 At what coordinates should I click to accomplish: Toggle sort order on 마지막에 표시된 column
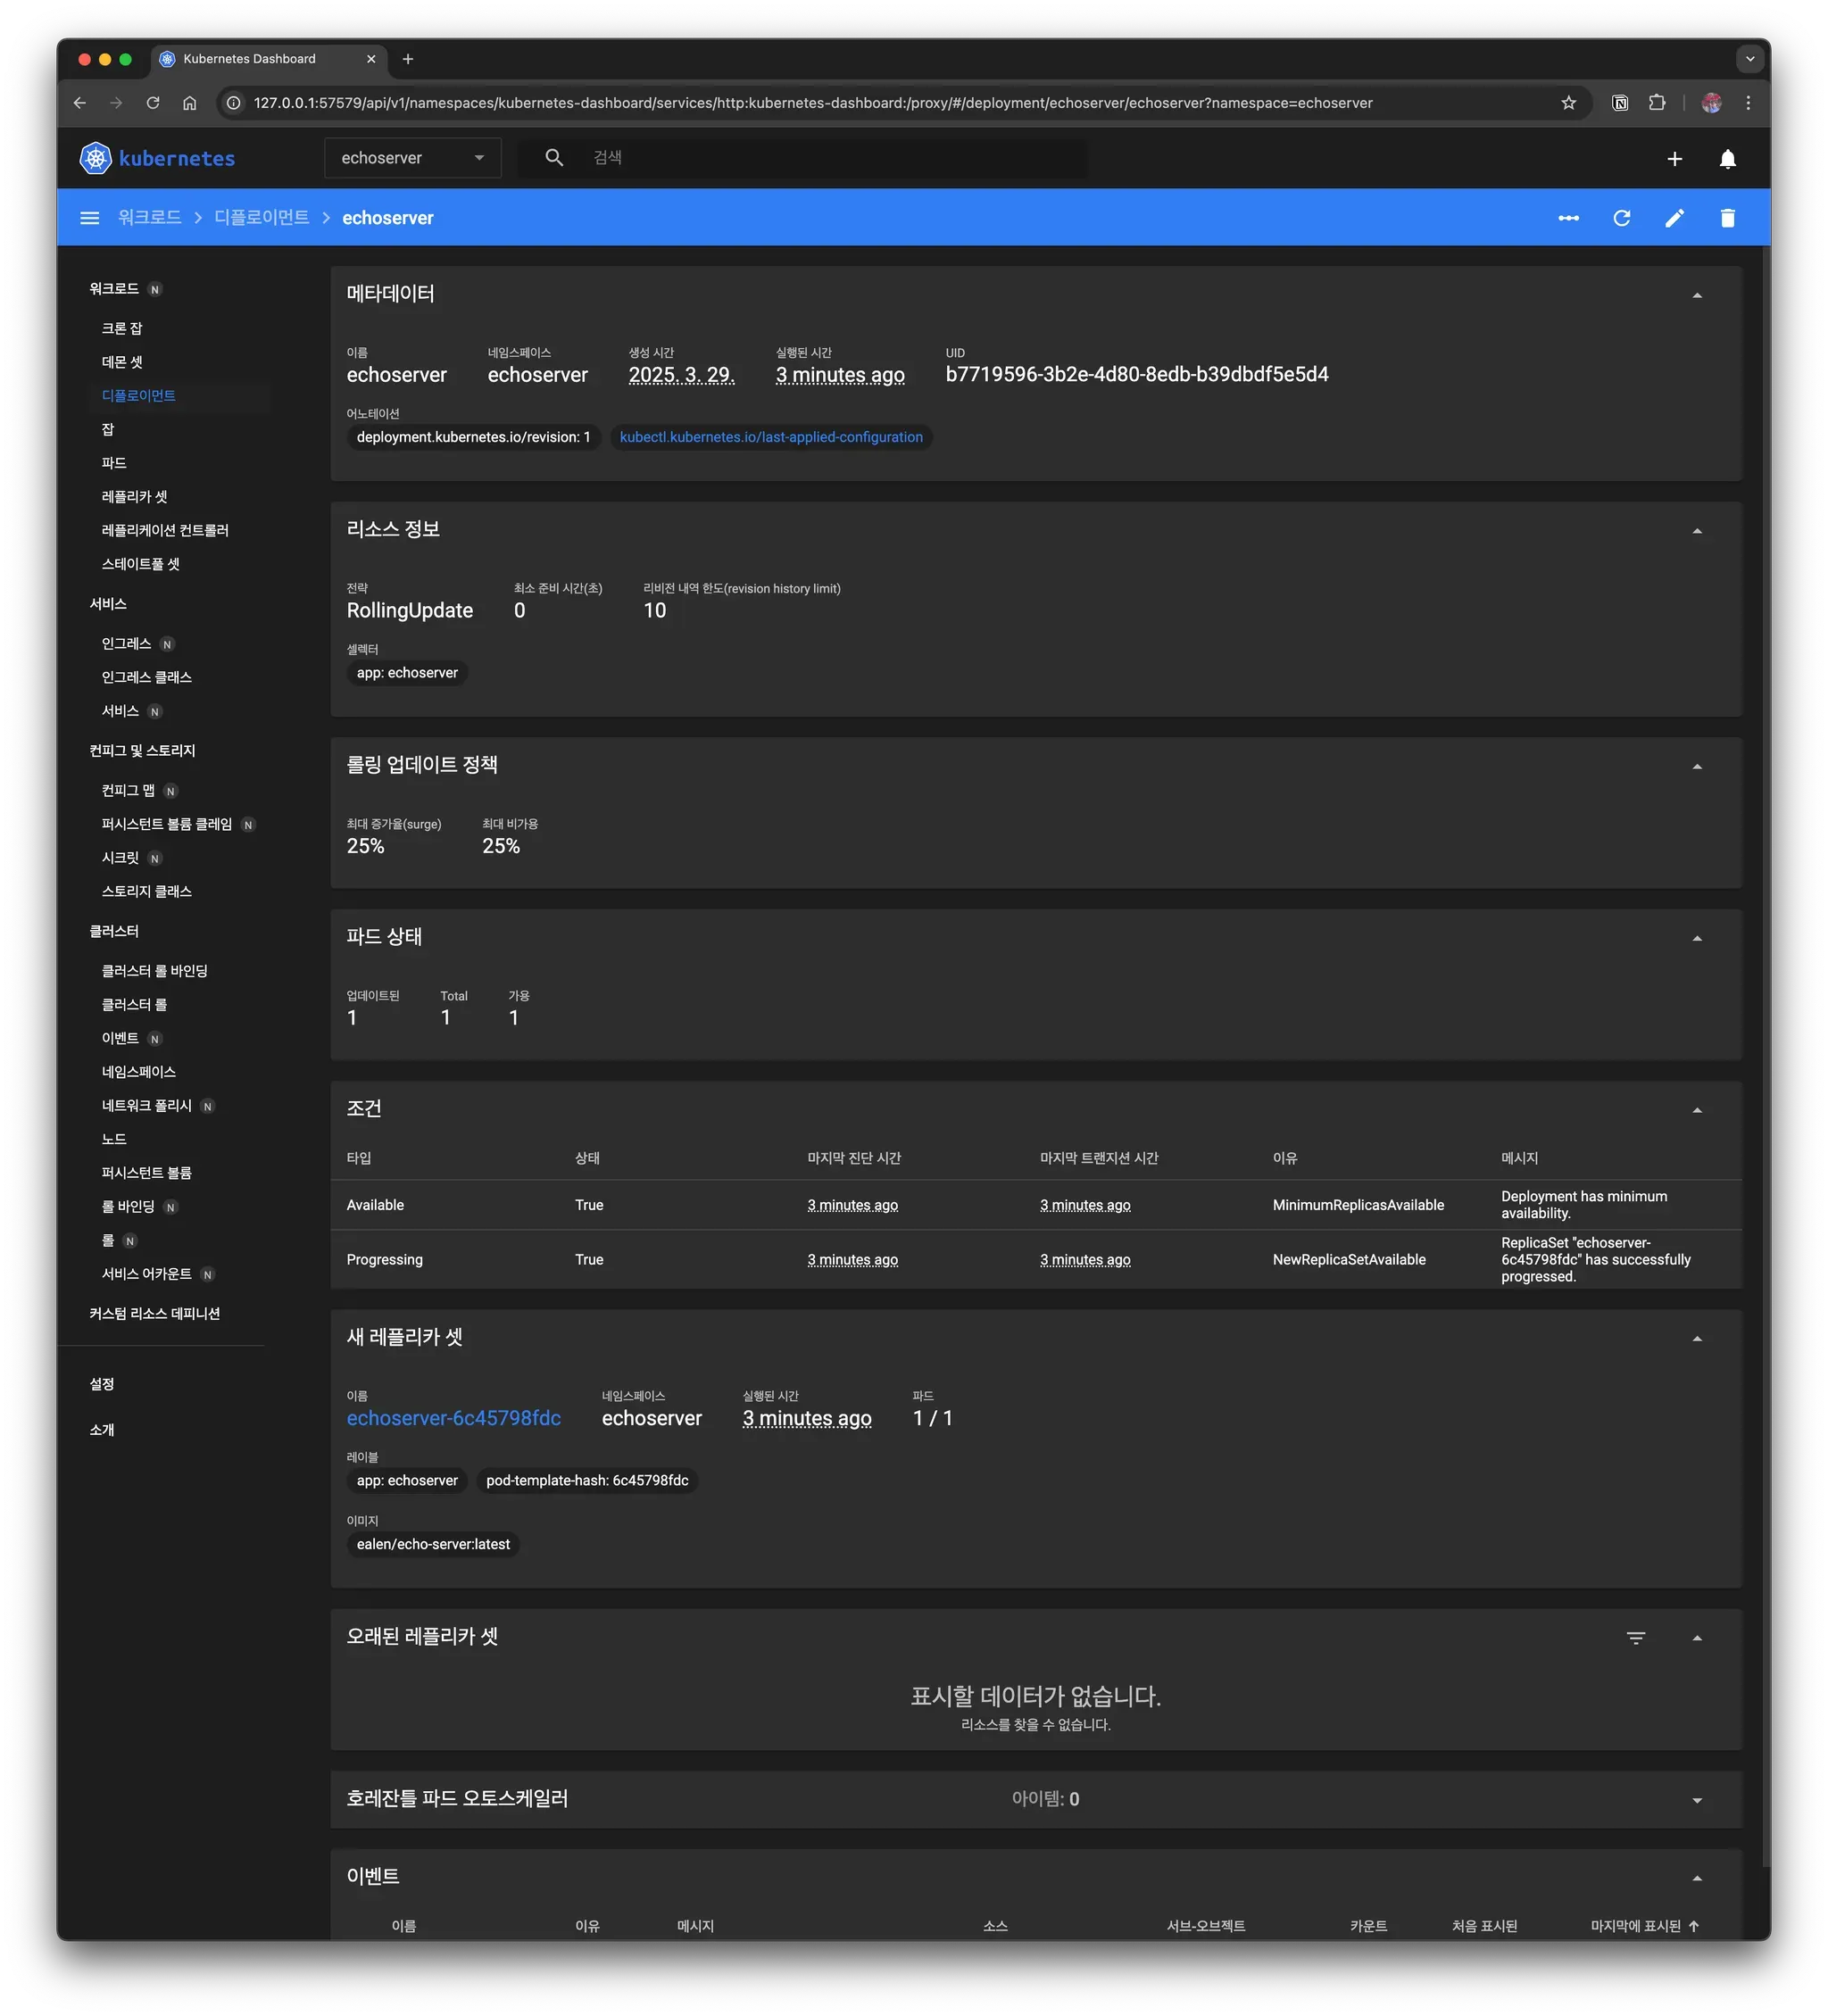click(1638, 1925)
